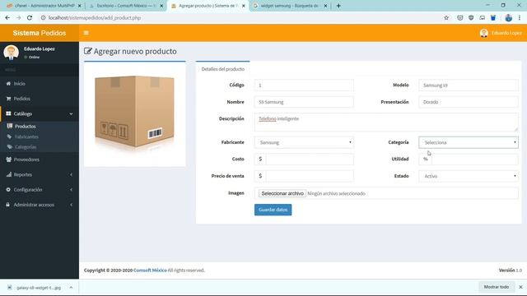This screenshot has width=527, height=296.
Task: Open the Comsoft México footer link
Action: point(150,271)
